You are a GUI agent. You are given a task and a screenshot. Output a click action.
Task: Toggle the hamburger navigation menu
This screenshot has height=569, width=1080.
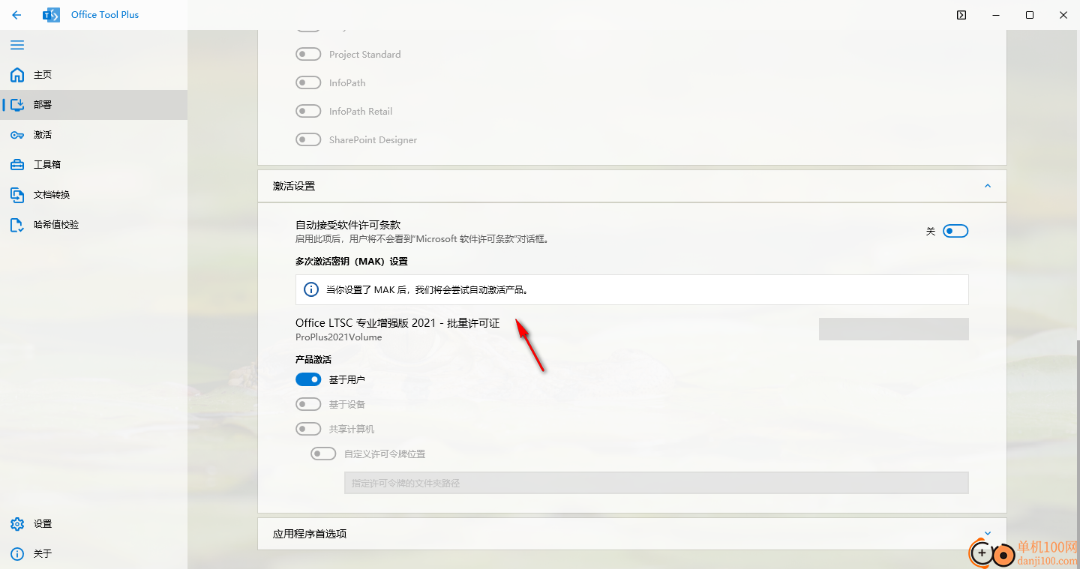click(x=17, y=45)
